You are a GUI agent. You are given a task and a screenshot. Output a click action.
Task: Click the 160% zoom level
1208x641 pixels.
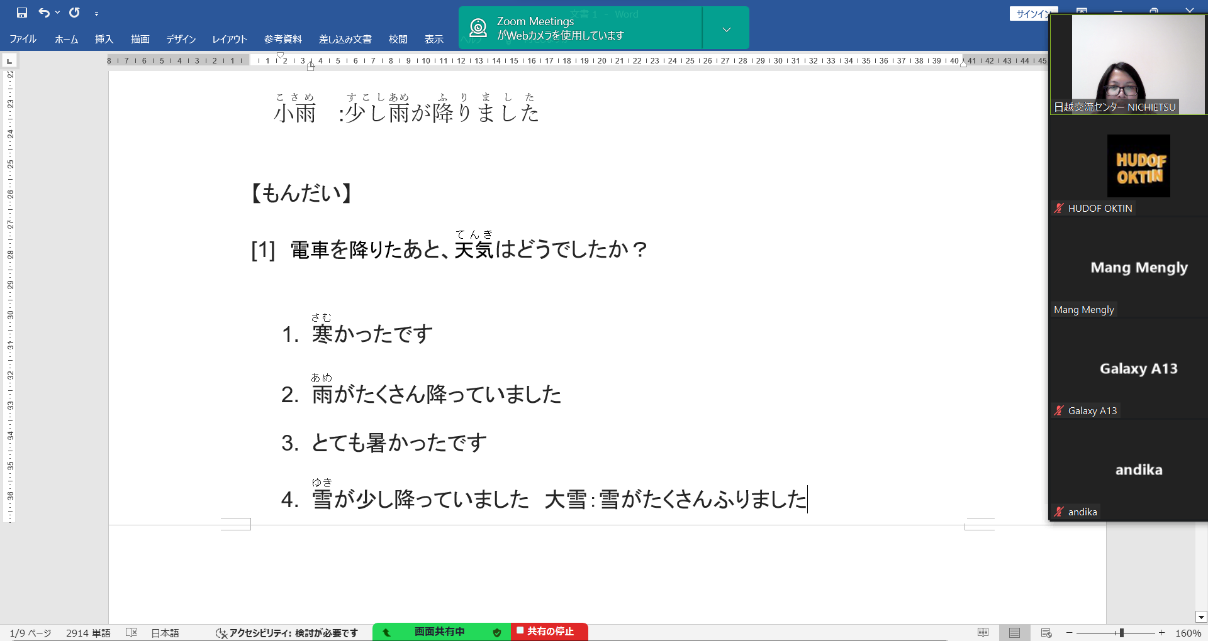click(x=1188, y=633)
